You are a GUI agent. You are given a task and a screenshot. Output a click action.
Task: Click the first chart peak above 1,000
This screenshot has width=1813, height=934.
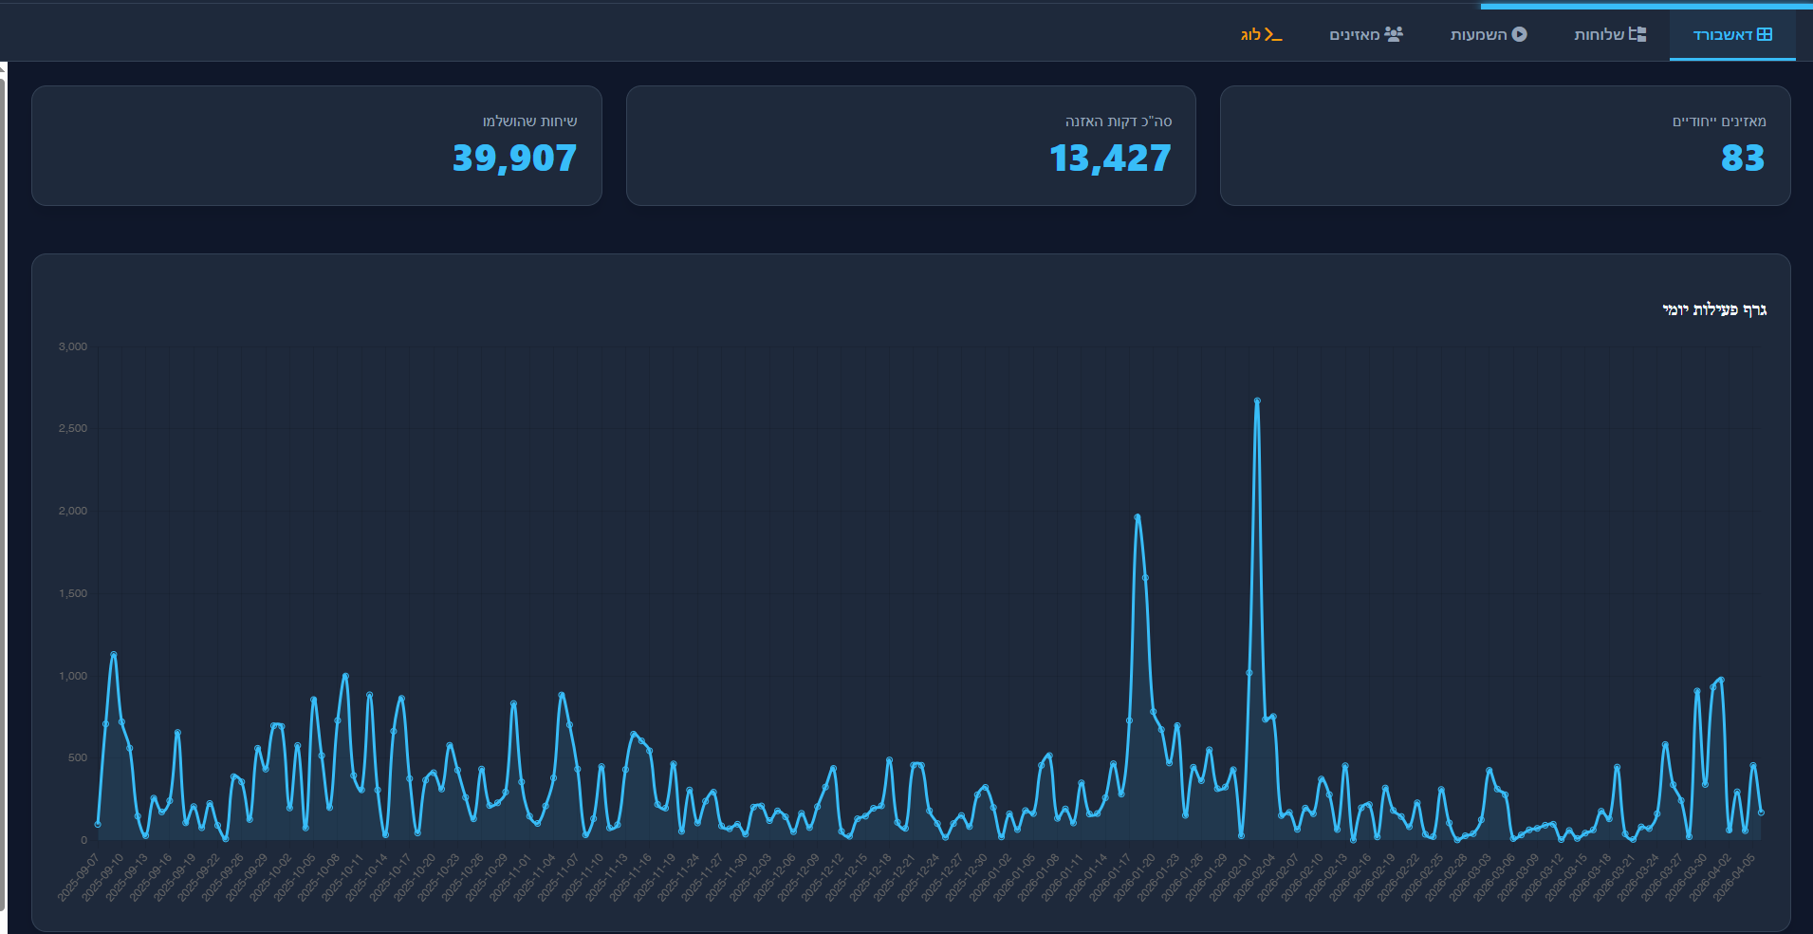pos(114,654)
